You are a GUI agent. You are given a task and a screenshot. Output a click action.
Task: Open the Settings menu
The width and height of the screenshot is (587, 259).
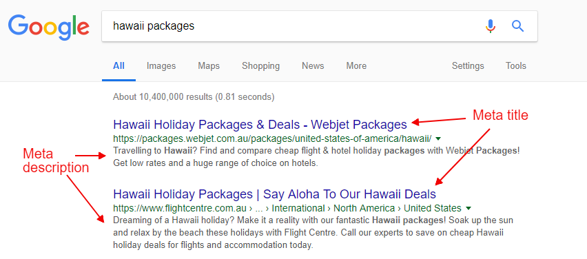tap(468, 66)
